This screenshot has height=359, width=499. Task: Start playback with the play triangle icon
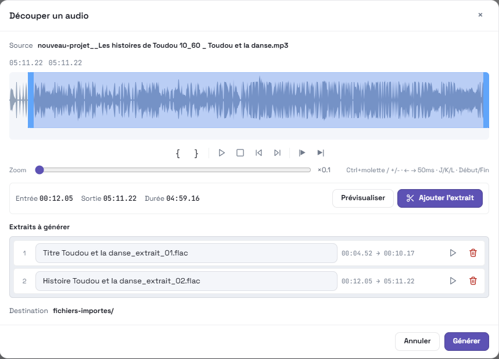tap(221, 153)
